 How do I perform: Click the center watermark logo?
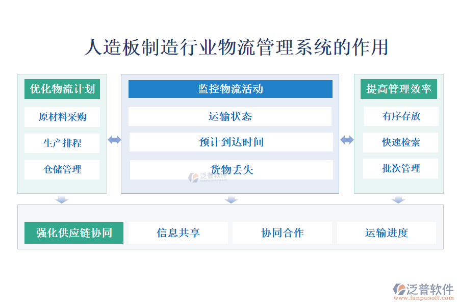pos(193,177)
